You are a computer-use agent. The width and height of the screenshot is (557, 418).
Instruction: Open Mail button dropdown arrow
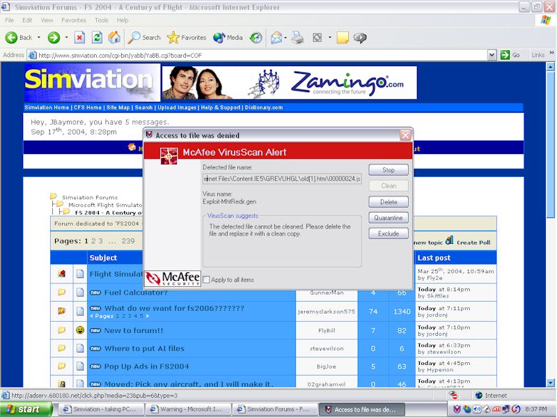pyautogui.click(x=285, y=38)
